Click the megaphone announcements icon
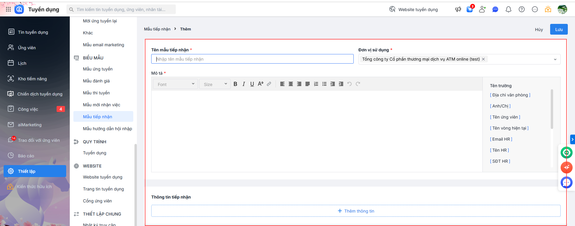The width and height of the screenshot is (575, 226). pyautogui.click(x=458, y=10)
